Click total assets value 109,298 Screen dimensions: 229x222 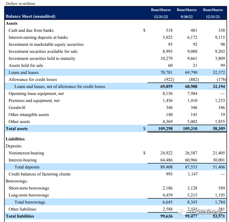[166, 129]
